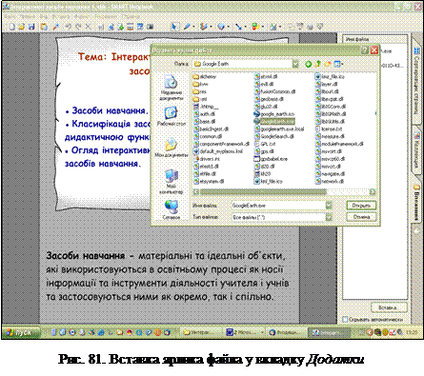Select file google_earth.ico
The height and width of the screenshot is (376, 424).
point(274,114)
